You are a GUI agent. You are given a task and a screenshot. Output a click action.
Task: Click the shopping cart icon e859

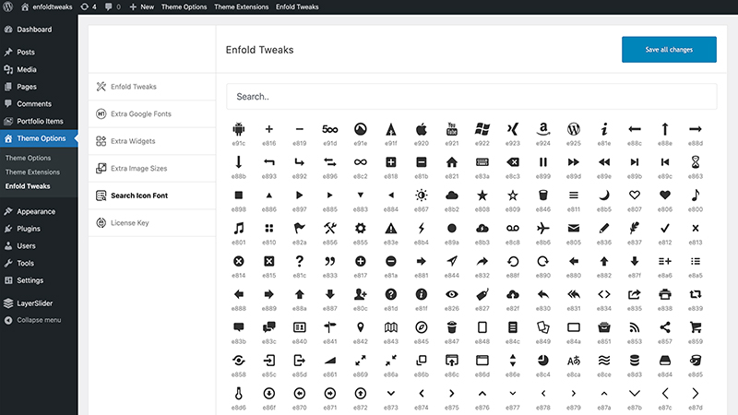pyautogui.click(x=696, y=327)
